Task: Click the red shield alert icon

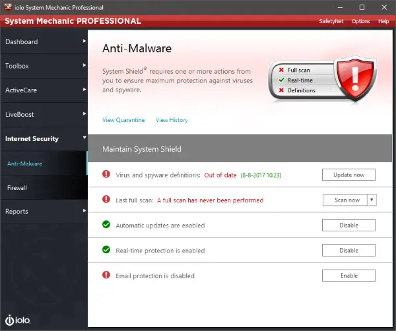Action: (x=355, y=78)
